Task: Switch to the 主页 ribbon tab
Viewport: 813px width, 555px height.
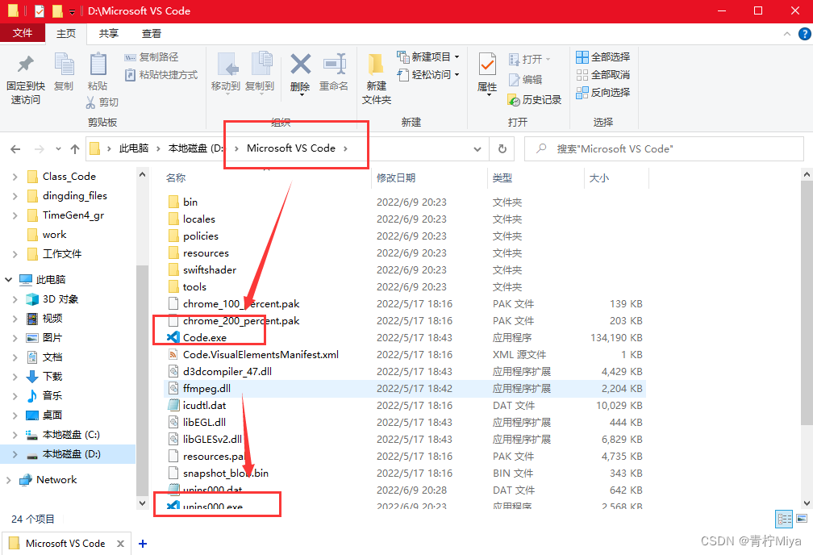Action: pyautogui.click(x=66, y=34)
